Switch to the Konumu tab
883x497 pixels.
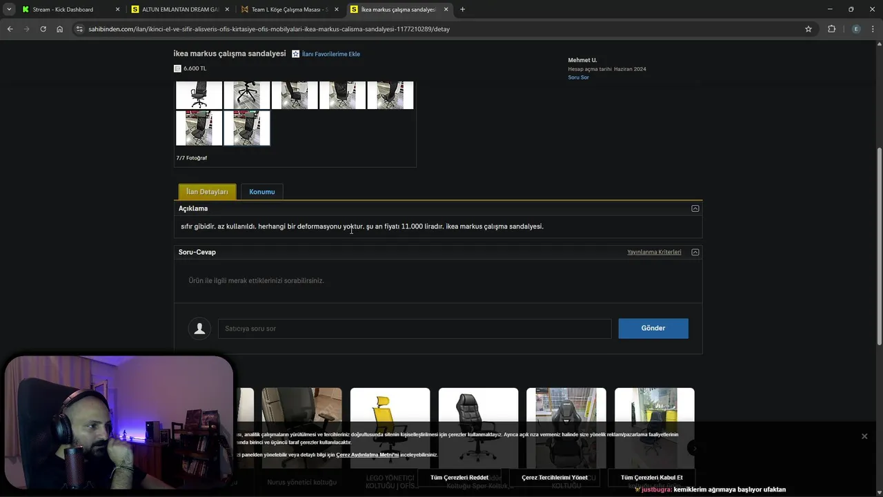coord(262,192)
